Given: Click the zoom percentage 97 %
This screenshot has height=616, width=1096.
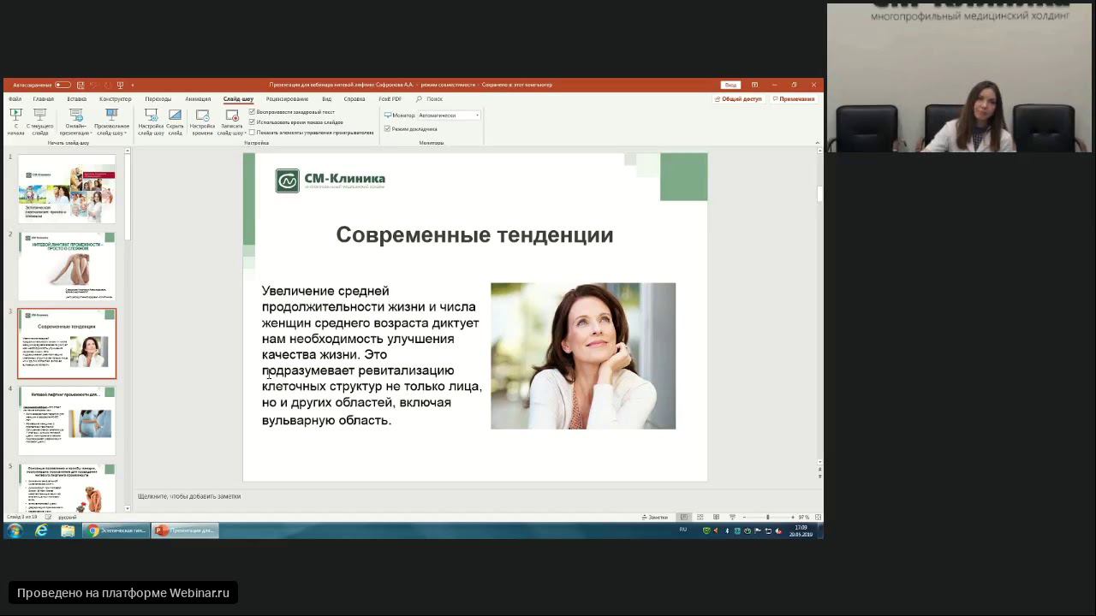Looking at the screenshot, I should [804, 518].
